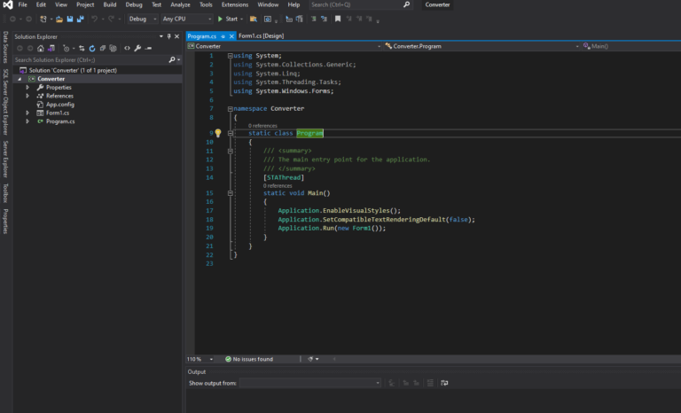Image resolution: width=681 pixels, height=413 pixels.
Task: Open the Analyze menu
Action: click(180, 4)
